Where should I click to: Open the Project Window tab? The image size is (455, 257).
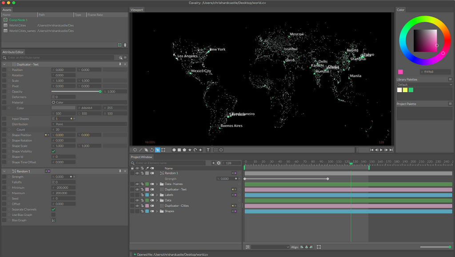click(x=141, y=157)
